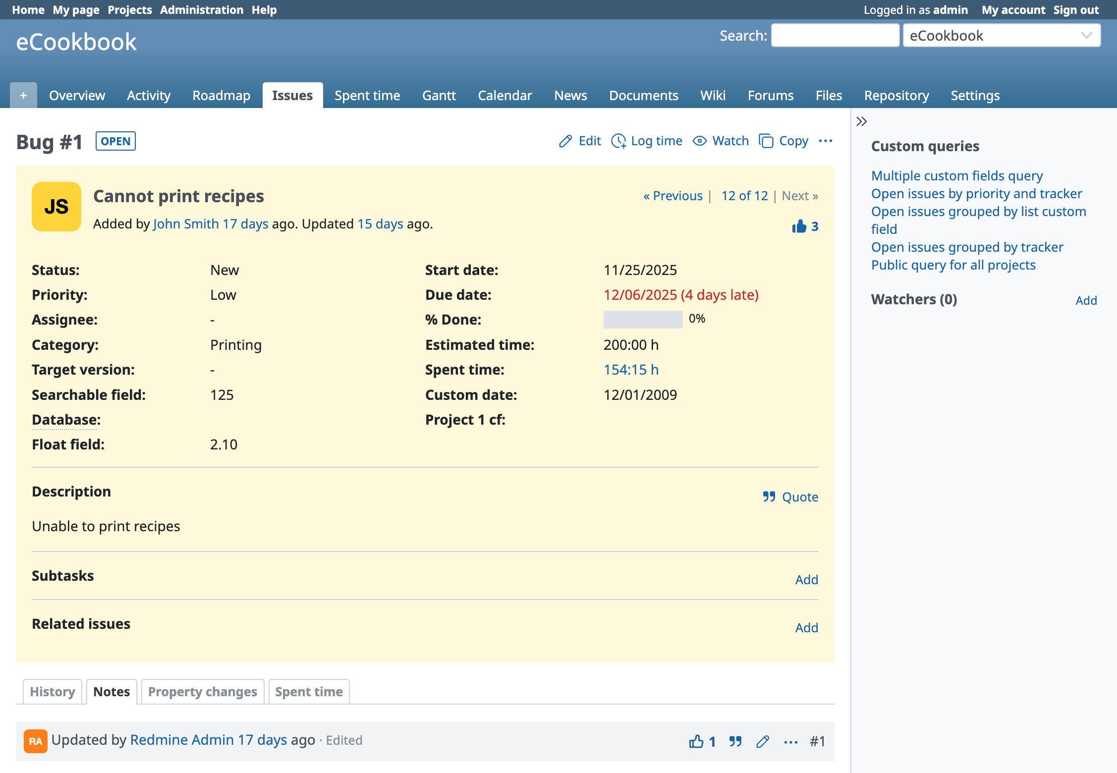1117x773 pixels.
Task: Click the plus new-object tab icon
Action: pyautogui.click(x=23, y=95)
